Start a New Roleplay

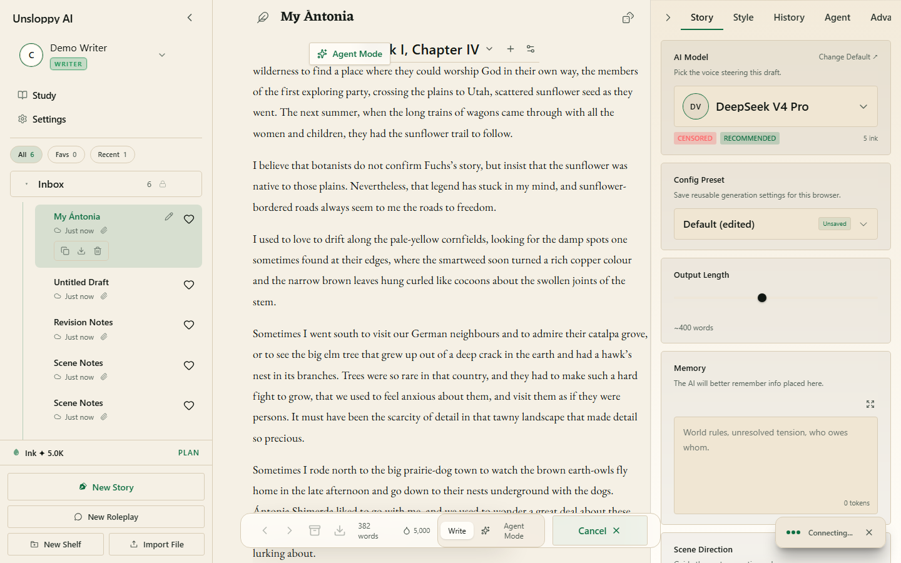[x=106, y=517]
